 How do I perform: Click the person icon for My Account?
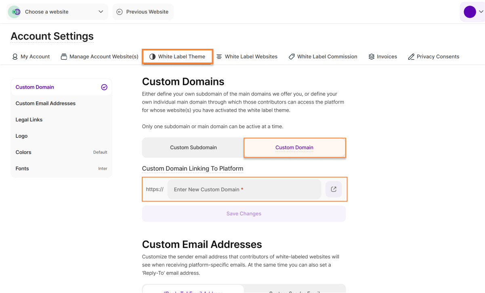point(15,57)
